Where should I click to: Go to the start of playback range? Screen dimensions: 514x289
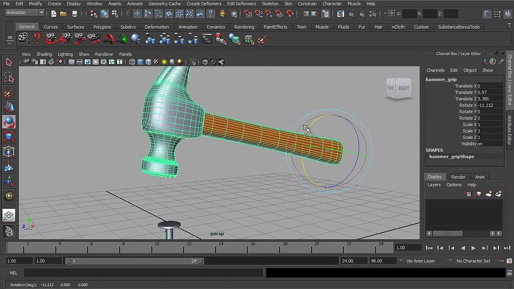coord(429,248)
